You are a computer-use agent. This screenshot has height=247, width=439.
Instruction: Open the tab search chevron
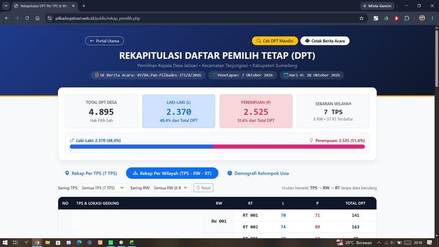click(6, 6)
